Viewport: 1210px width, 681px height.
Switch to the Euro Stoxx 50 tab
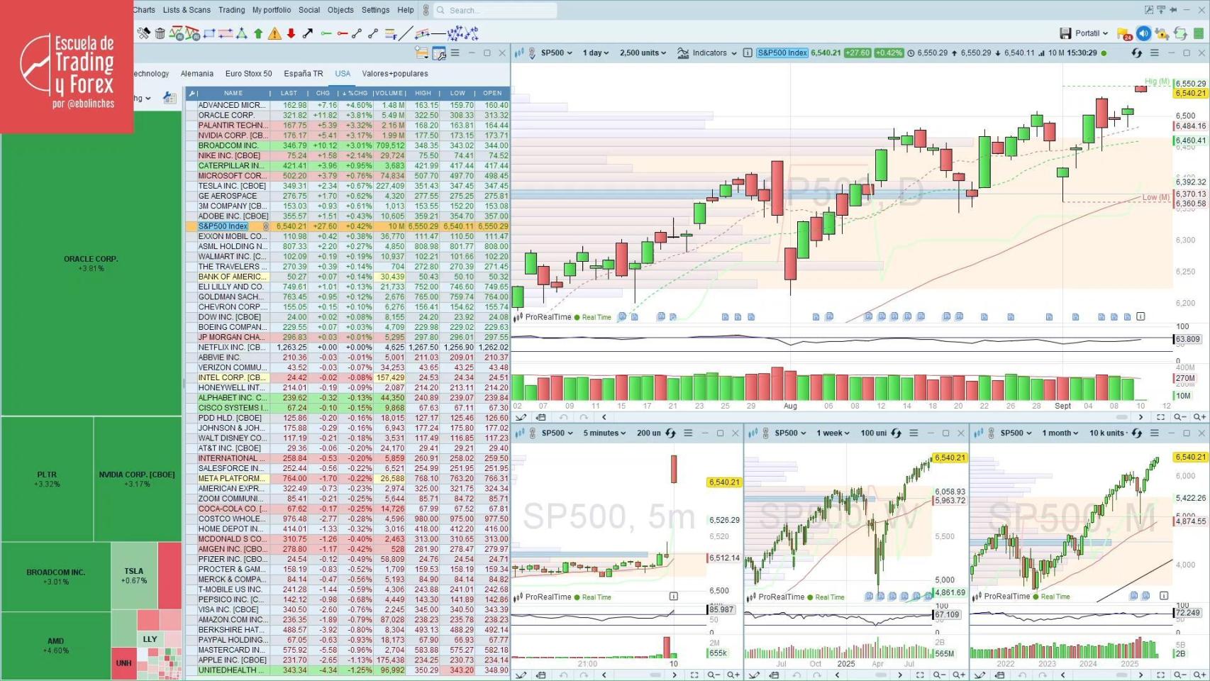248,73
